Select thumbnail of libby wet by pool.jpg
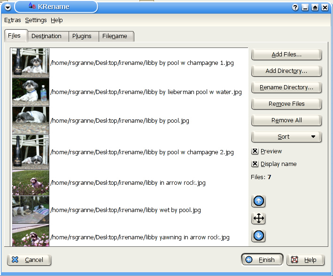 click(x=31, y=210)
